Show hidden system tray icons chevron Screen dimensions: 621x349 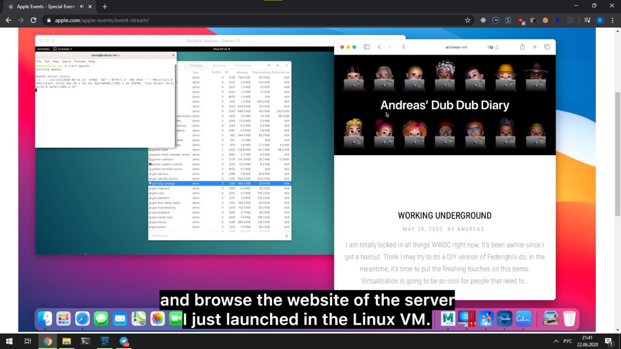point(556,341)
